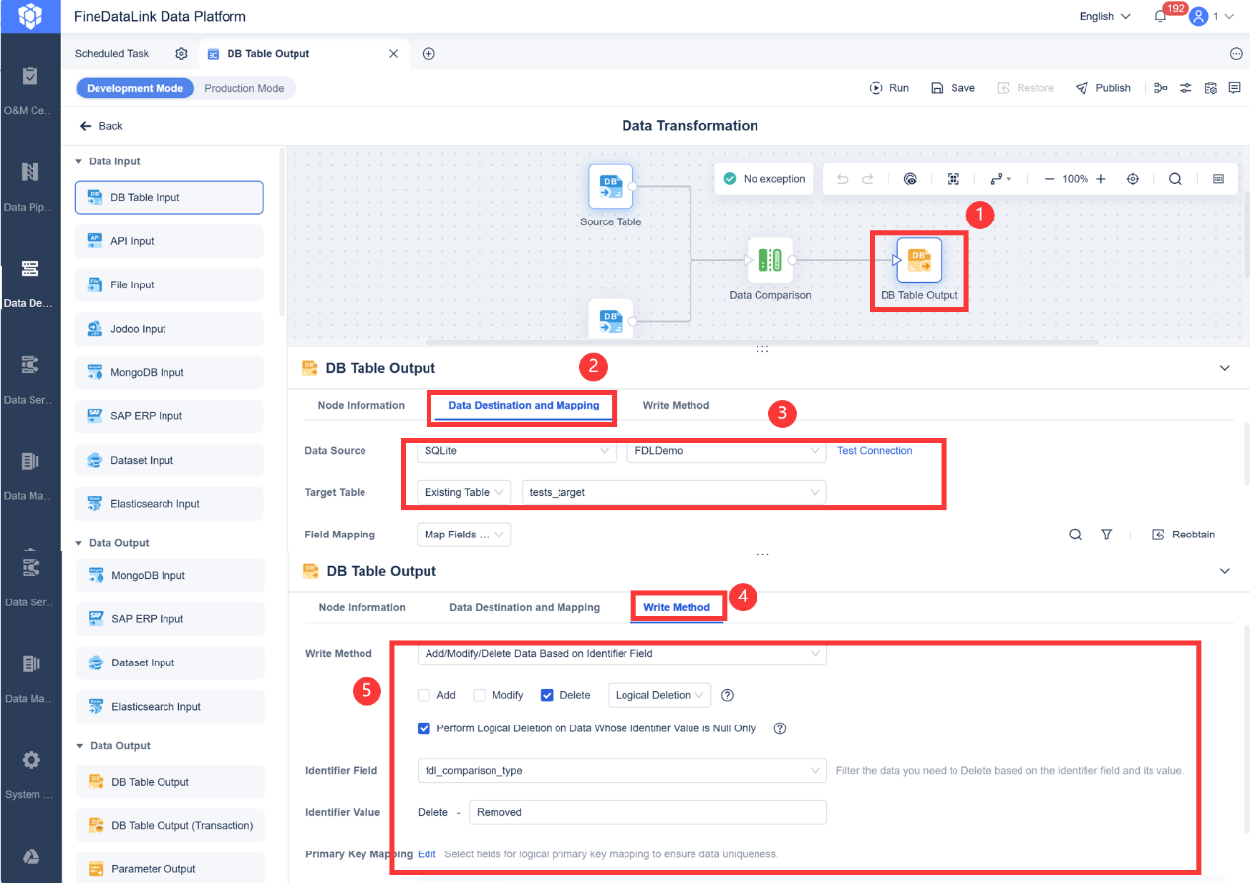1250x883 pixels.
Task: Zoom in with the plus icon
Action: [1101, 179]
